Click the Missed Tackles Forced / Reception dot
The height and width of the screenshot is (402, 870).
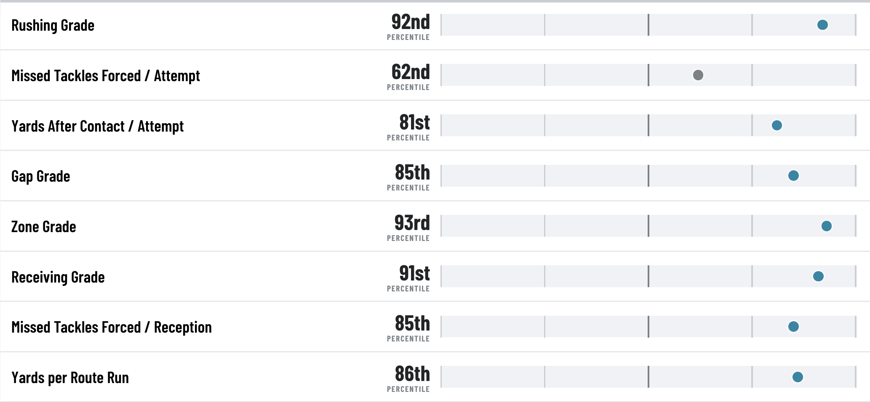coord(793,326)
